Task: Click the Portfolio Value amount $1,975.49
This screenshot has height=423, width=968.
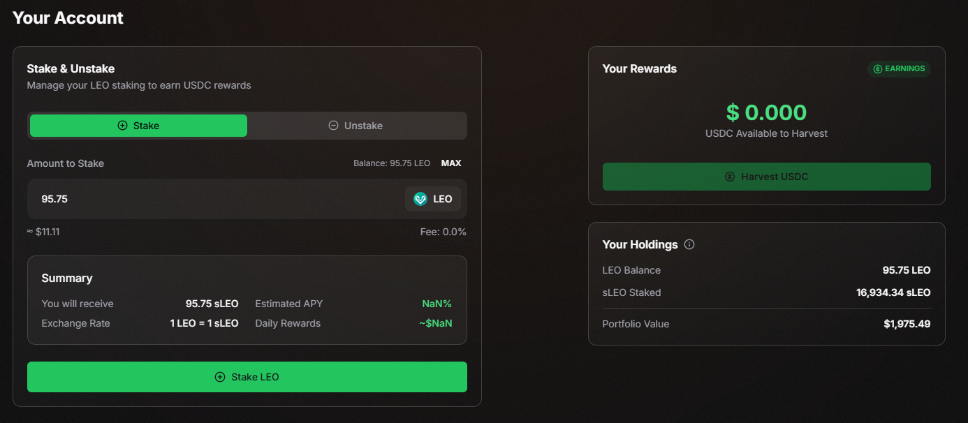Action: coord(907,324)
